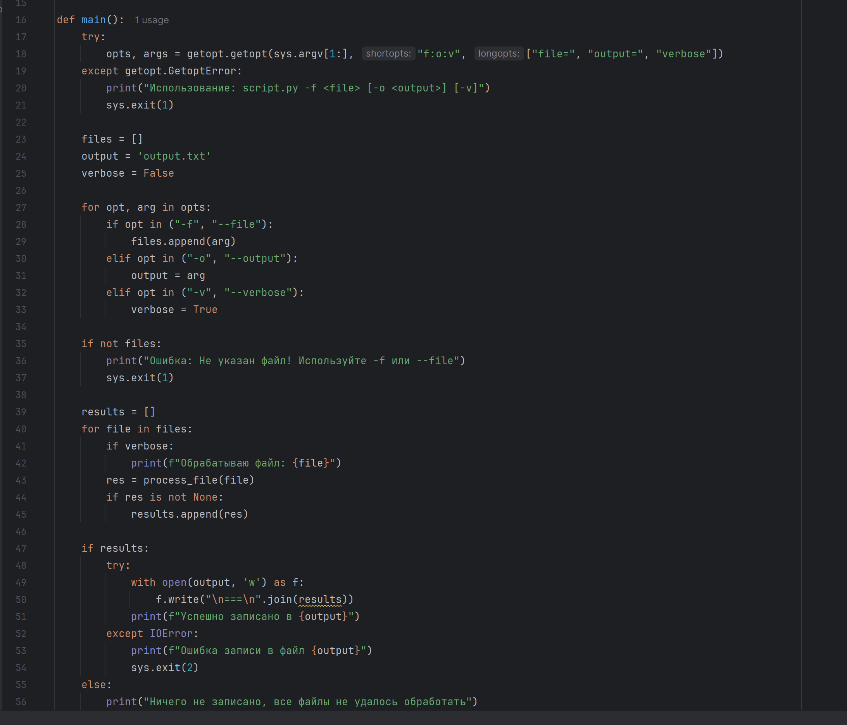Viewport: 847px width, 725px height.
Task: Click line number 56 in the gutter
Action: [21, 702]
